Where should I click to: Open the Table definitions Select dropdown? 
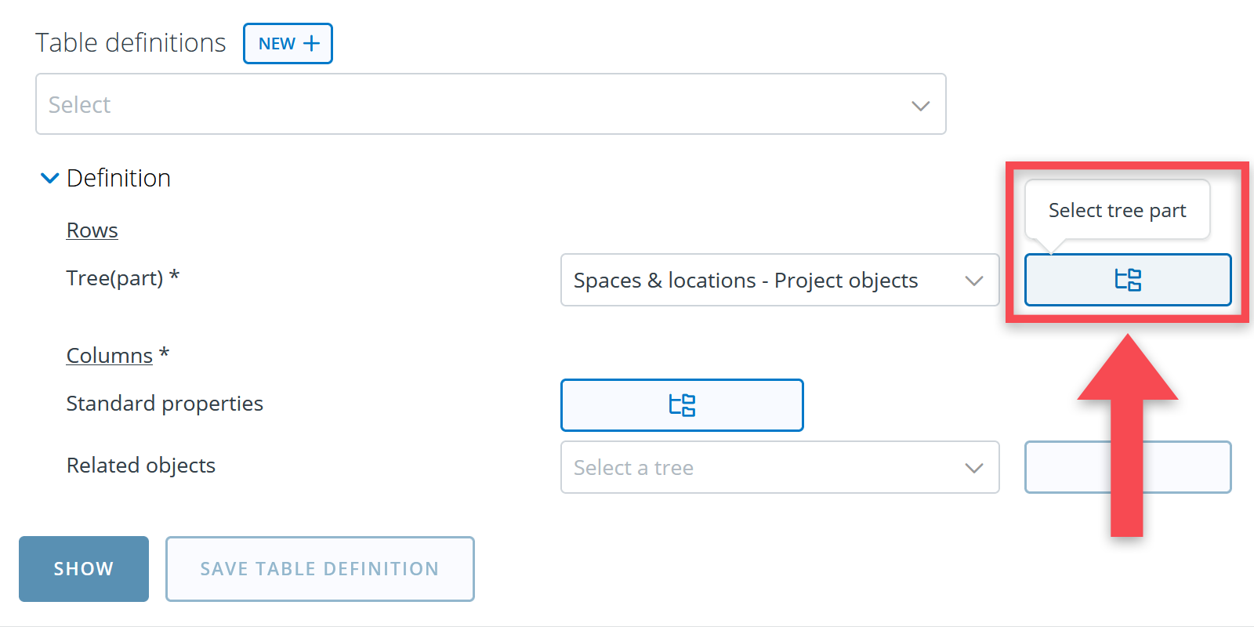(491, 104)
